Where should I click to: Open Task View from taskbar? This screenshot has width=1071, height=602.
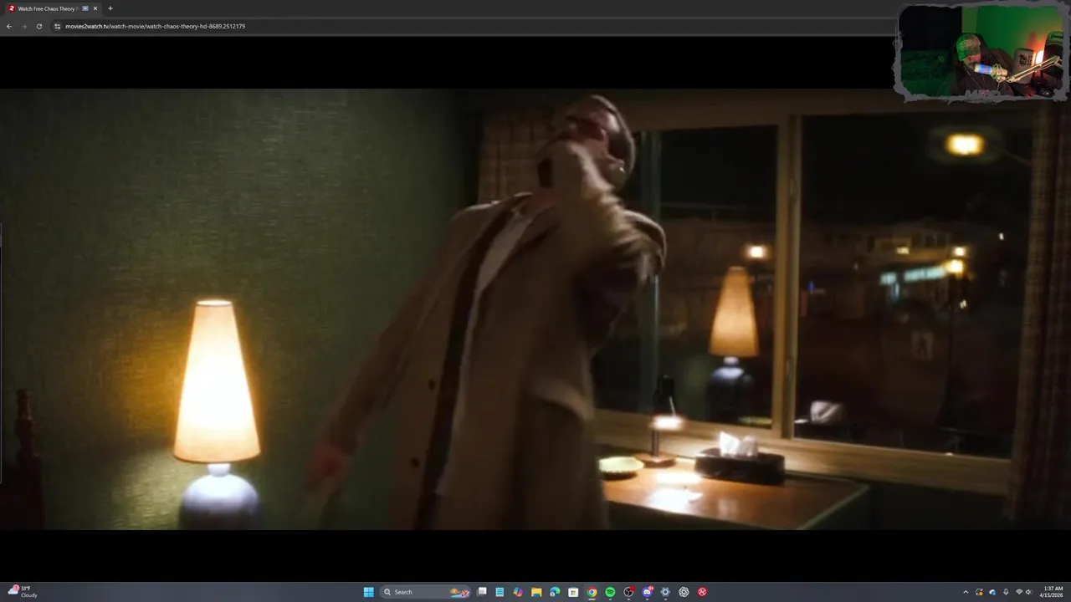click(482, 592)
